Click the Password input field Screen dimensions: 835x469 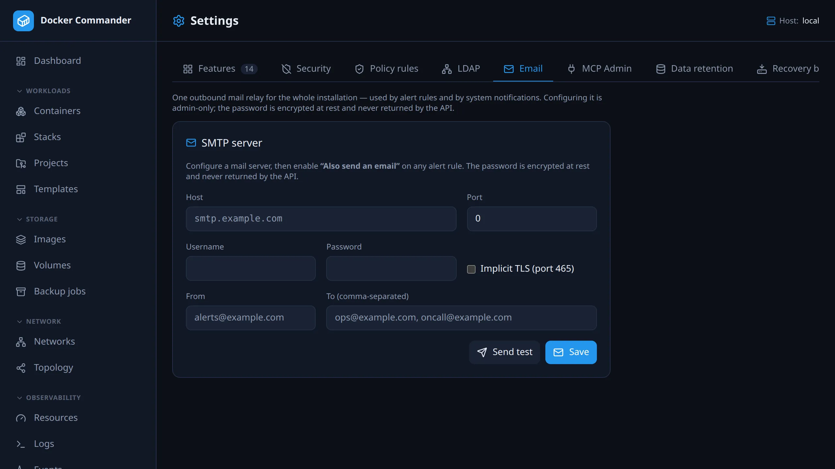pos(391,268)
